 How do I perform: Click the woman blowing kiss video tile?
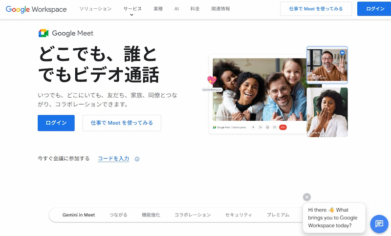click(x=327, y=112)
